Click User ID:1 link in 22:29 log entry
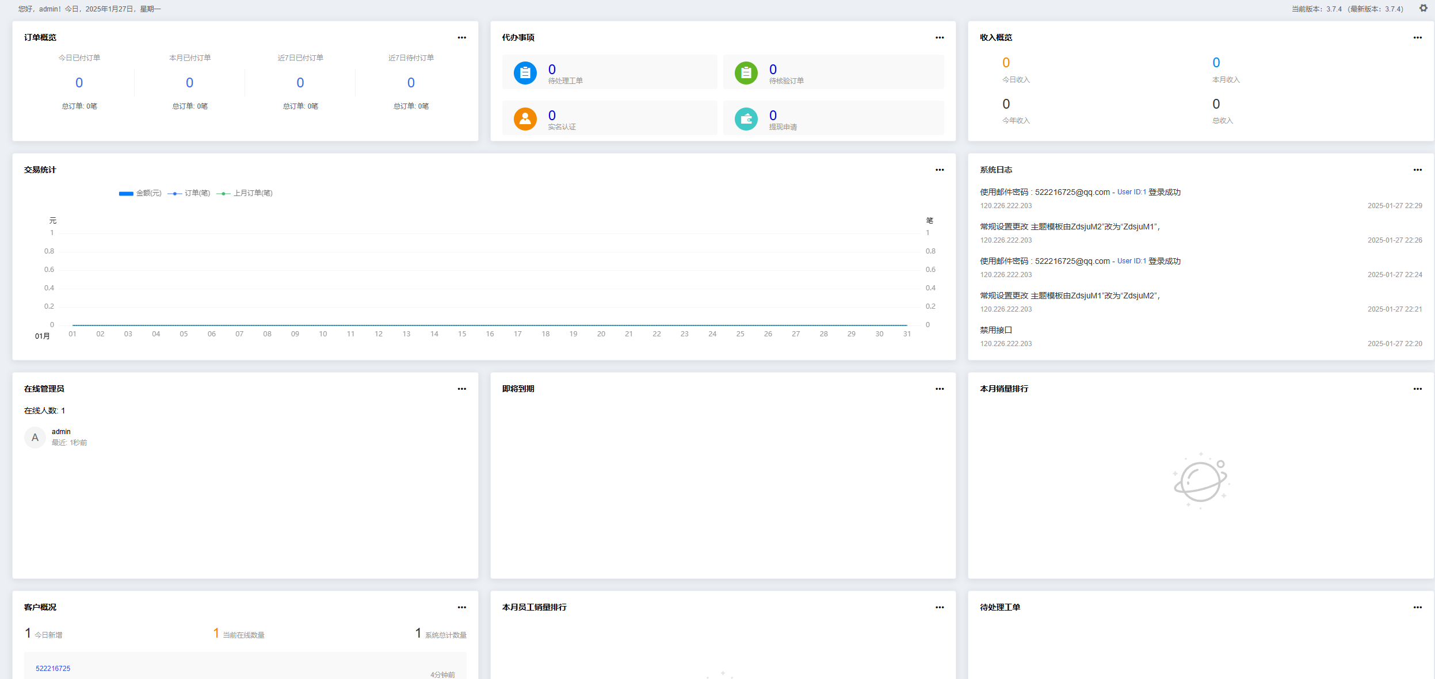This screenshot has width=1435, height=679. coord(1131,192)
